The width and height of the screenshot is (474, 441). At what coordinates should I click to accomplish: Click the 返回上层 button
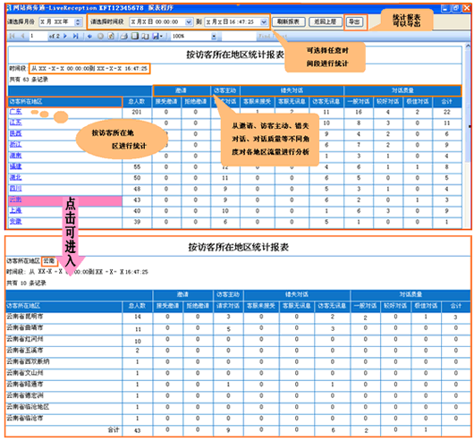click(x=326, y=21)
